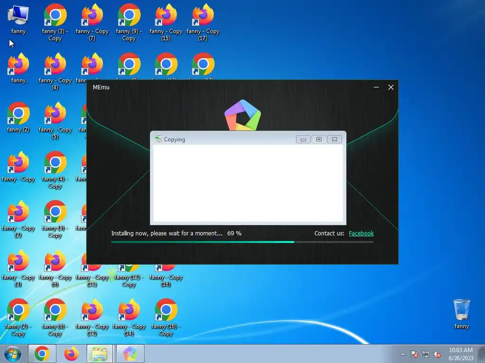Select the 'fanny - Copy (5)' Firefox shortcut
This screenshot has width=485, height=363.
coord(55,121)
